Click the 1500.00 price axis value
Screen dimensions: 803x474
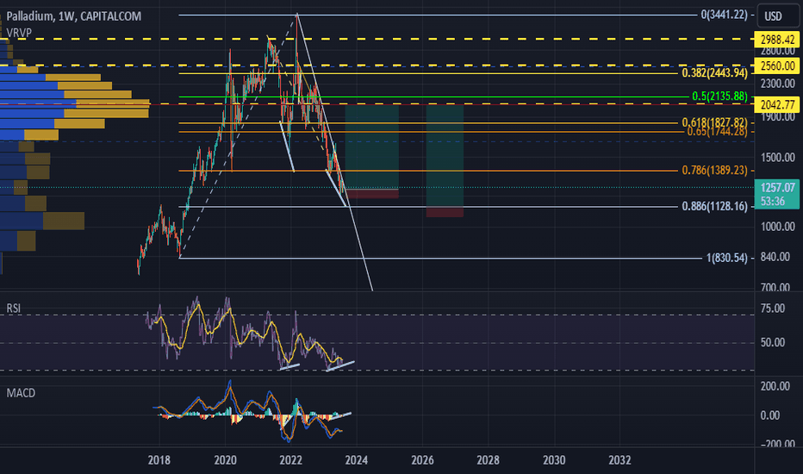(x=778, y=158)
